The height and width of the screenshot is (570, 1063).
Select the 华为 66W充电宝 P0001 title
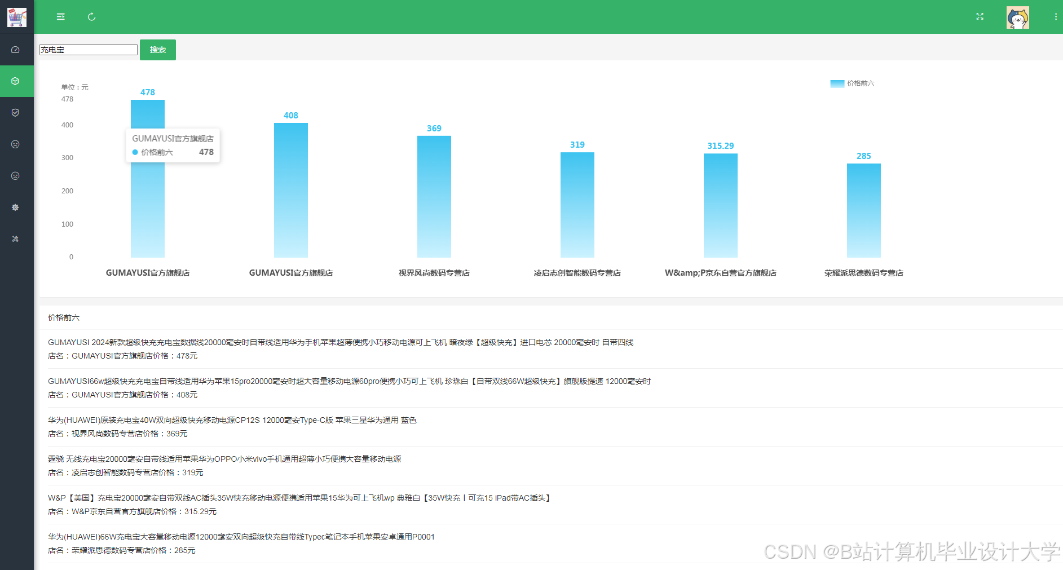click(x=241, y=537)
